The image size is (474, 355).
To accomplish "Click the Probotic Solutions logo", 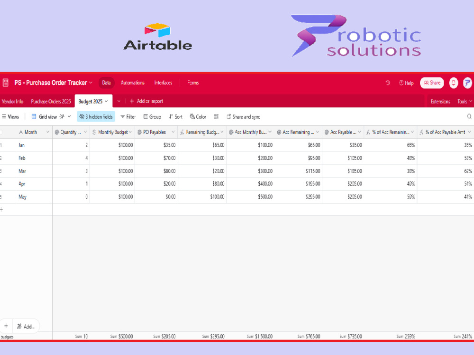I will pyautogui.click(x=356, y=35).
